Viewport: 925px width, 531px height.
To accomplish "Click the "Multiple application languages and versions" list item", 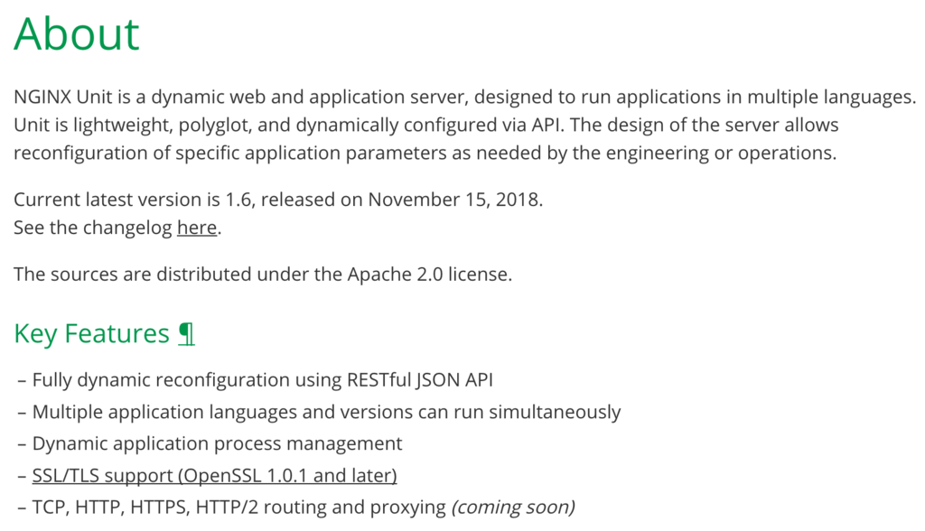I will 326,412.
